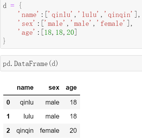Click the 'lulu' name cell

29,116
